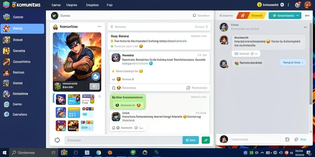315x157 pixels.
Task: Expand the Sorian chevron in feed search bar
Action: pos(207,27)
